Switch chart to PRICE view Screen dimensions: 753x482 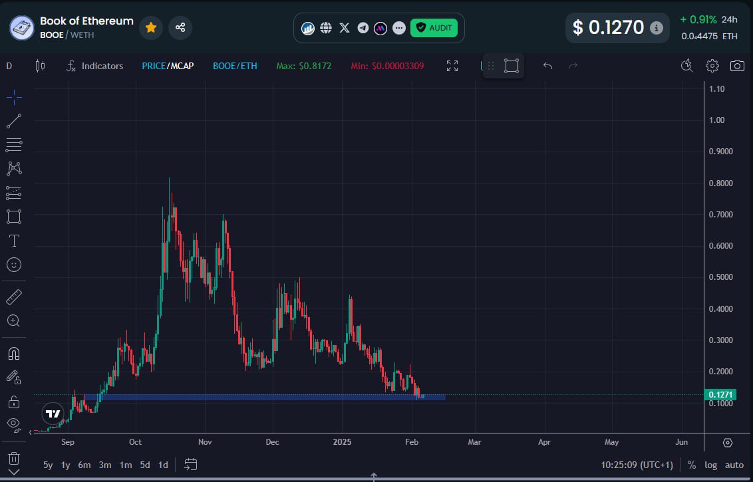154,66
